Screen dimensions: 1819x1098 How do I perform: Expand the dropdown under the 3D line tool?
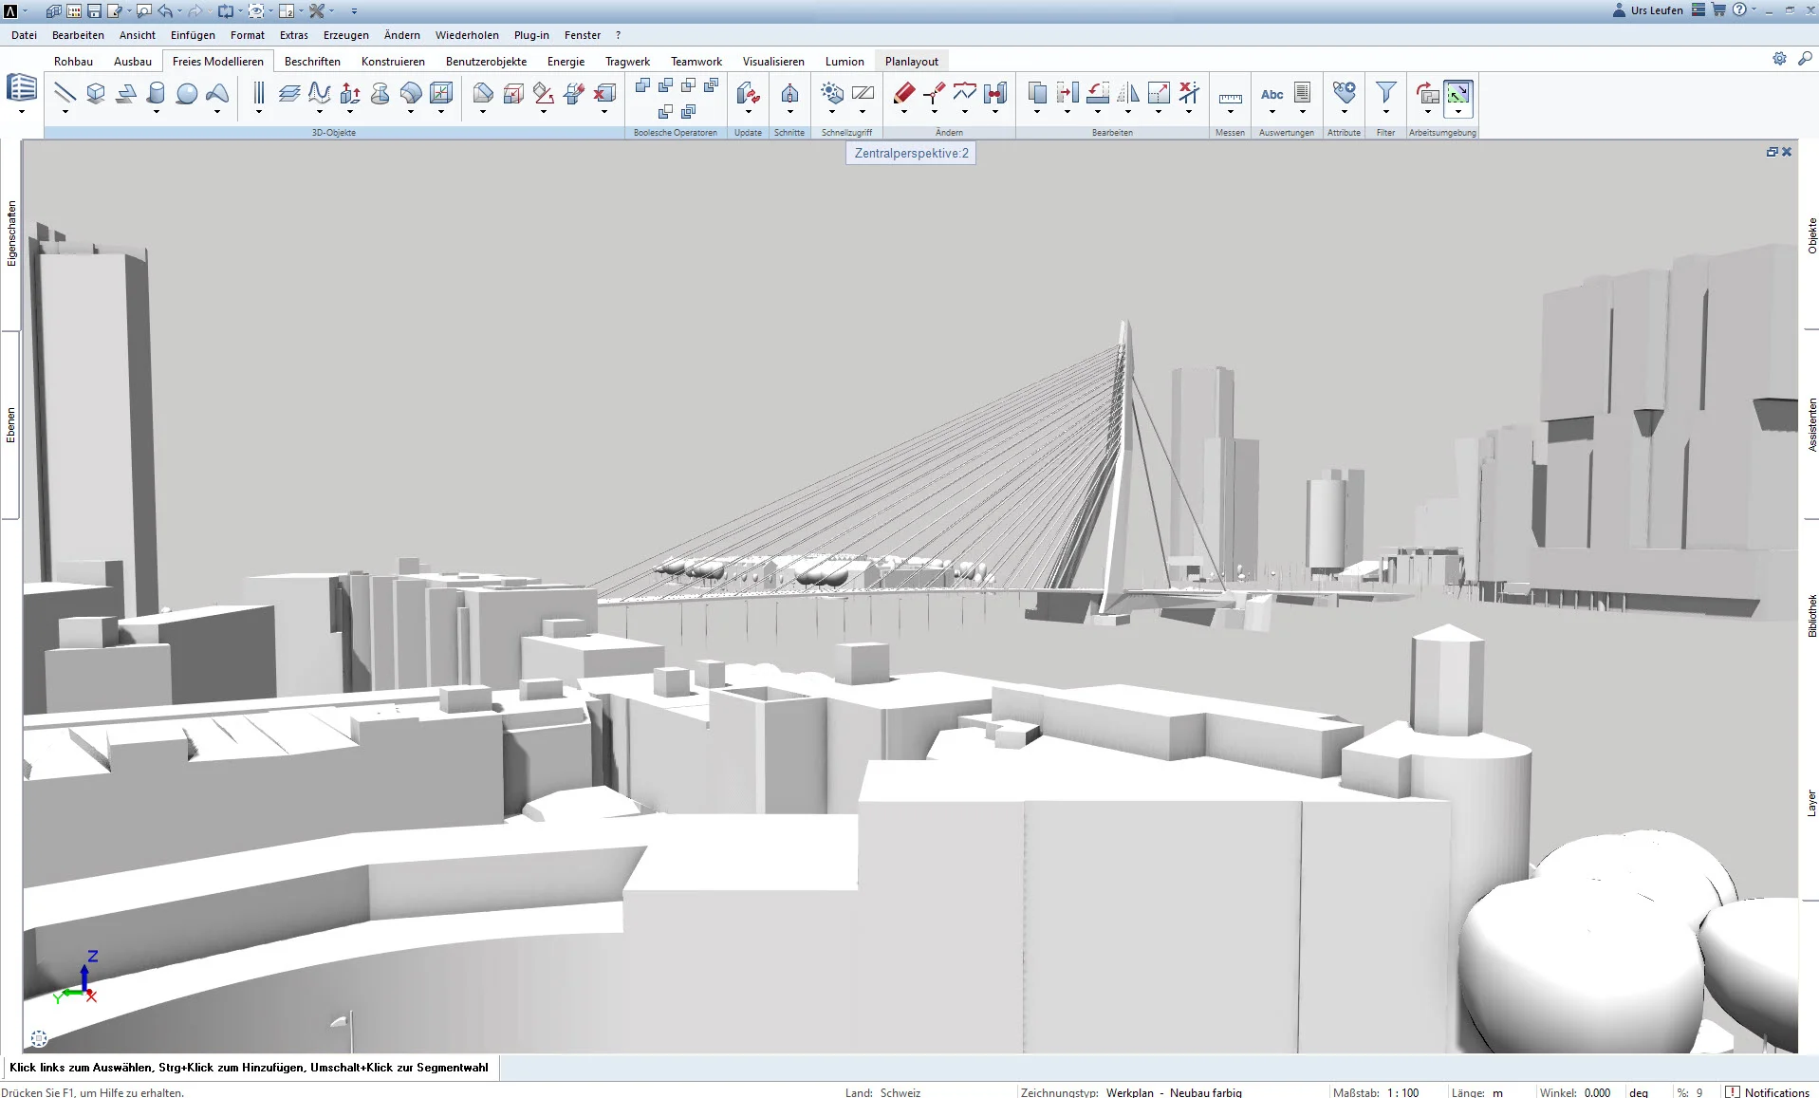coord(65,112)
